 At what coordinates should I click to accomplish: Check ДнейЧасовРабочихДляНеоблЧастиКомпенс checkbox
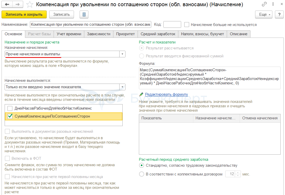tap(10, 108)
